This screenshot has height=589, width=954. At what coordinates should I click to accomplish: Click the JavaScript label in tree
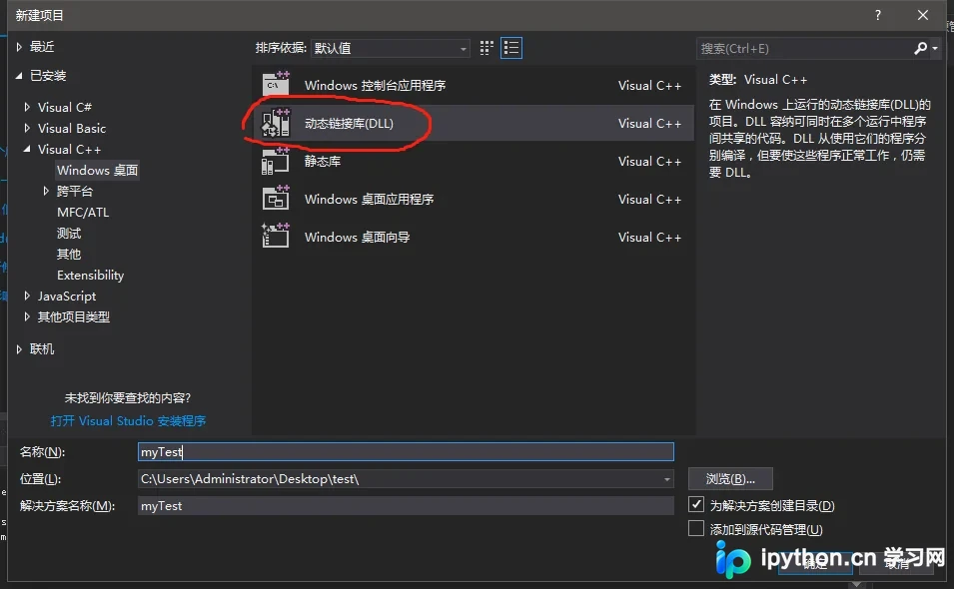(67, 296)
